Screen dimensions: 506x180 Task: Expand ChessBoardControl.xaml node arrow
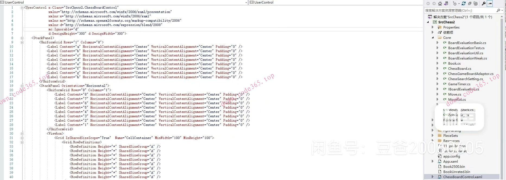click(433, 177)
